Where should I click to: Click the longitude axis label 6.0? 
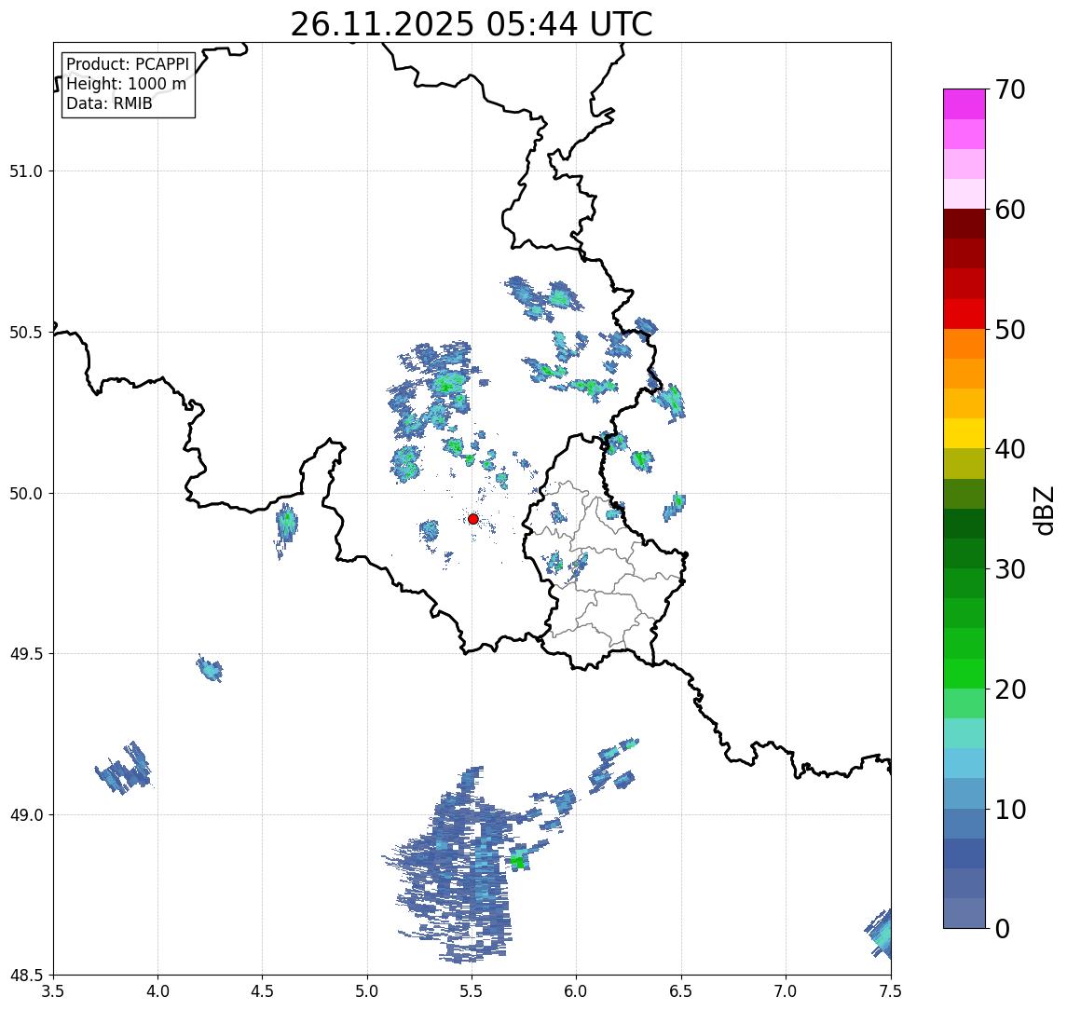point(577,991)
